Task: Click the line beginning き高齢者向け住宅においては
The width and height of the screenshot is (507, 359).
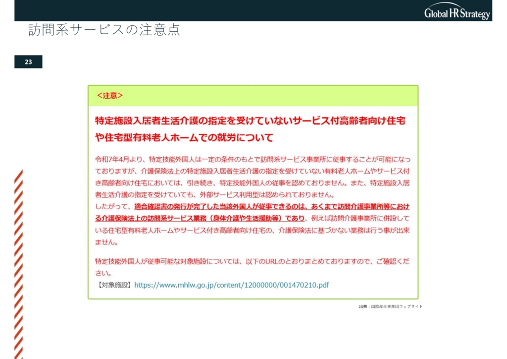Action: [x=252, y=183]
